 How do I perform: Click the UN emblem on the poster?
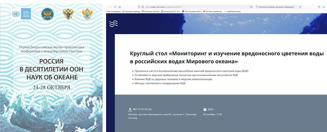tap(16, 14)
